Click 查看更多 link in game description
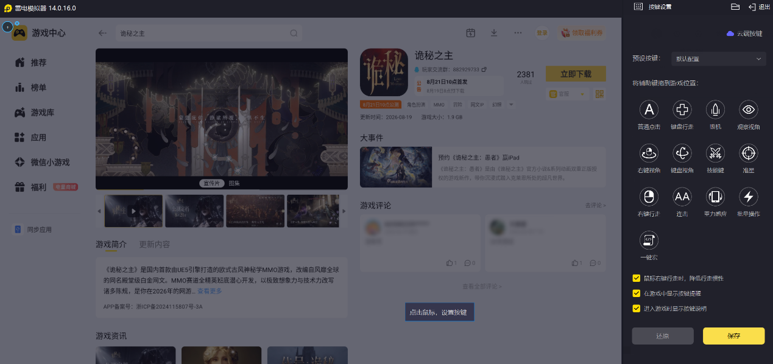This screenshot has height=364, width=773. point(210,291)
